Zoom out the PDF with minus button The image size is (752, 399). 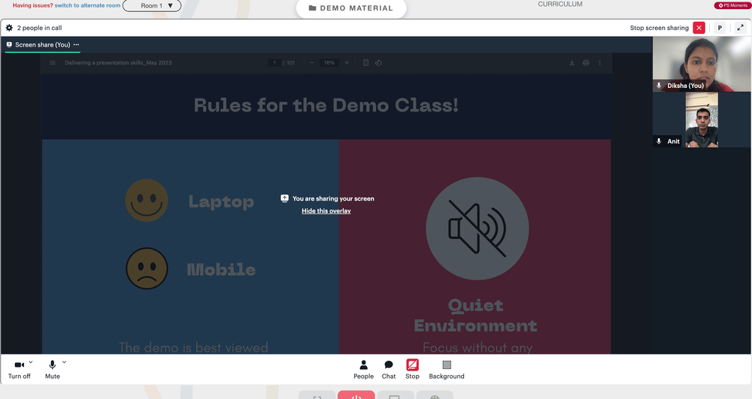(312, 63)
